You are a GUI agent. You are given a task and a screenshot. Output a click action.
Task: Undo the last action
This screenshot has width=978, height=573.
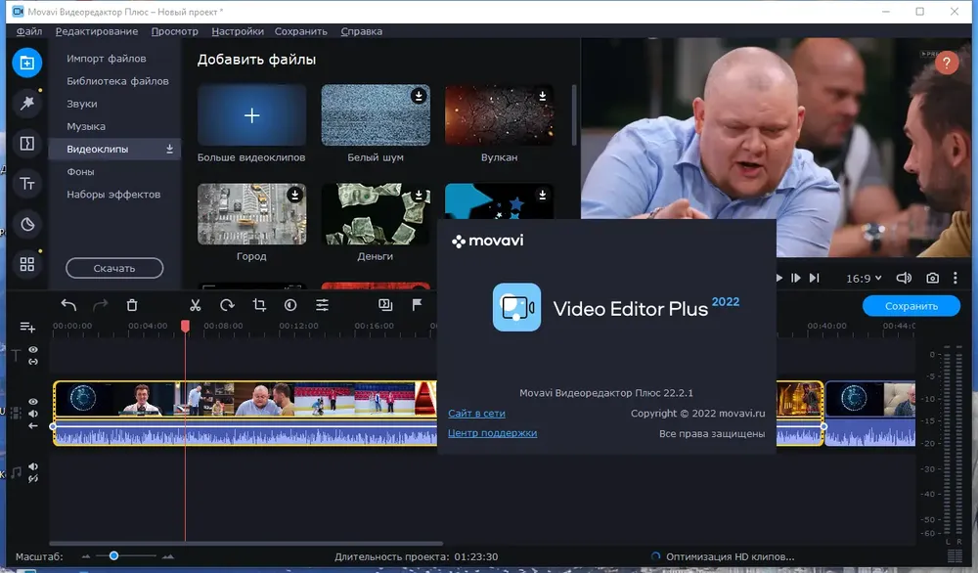(x=68, y=305)
